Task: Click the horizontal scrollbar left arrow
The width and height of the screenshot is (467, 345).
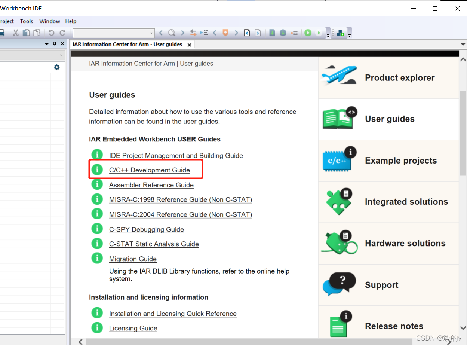Action: 80,341
